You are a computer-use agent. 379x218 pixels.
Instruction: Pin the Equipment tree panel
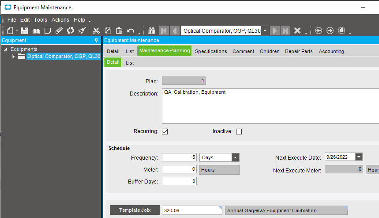coord(97,40)
